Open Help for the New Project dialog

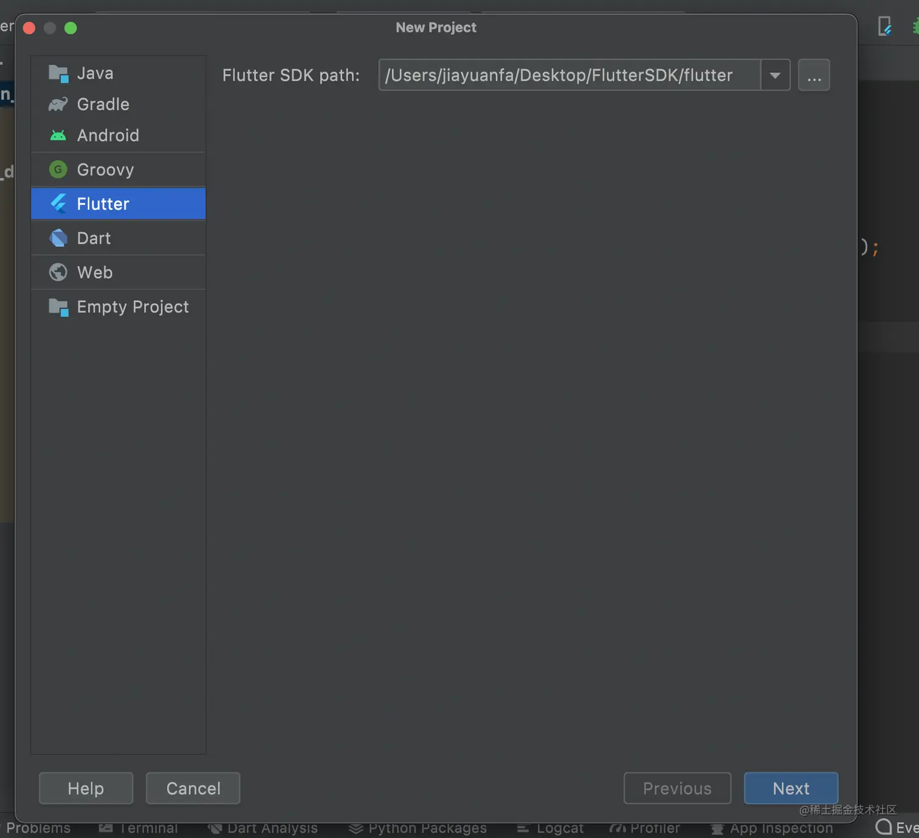click(86, 788)
